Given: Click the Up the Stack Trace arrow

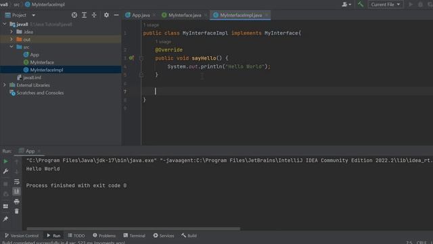Looking at the screenshot, I should point(16,161).
